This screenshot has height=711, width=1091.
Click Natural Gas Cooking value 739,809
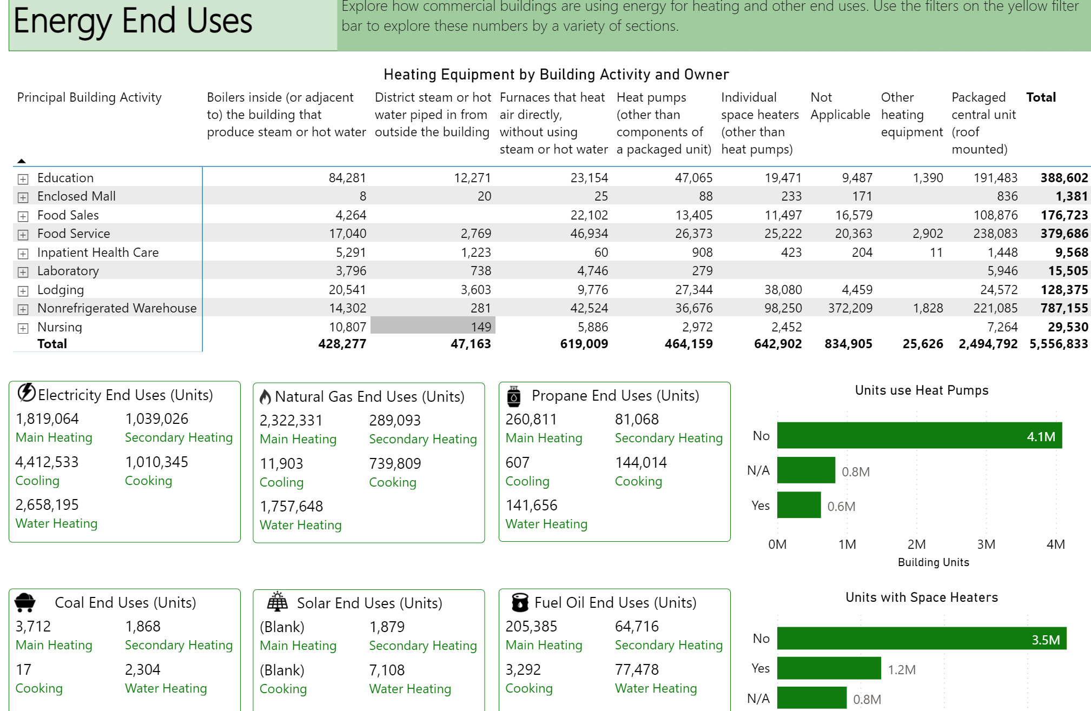(x=395, y=464)
